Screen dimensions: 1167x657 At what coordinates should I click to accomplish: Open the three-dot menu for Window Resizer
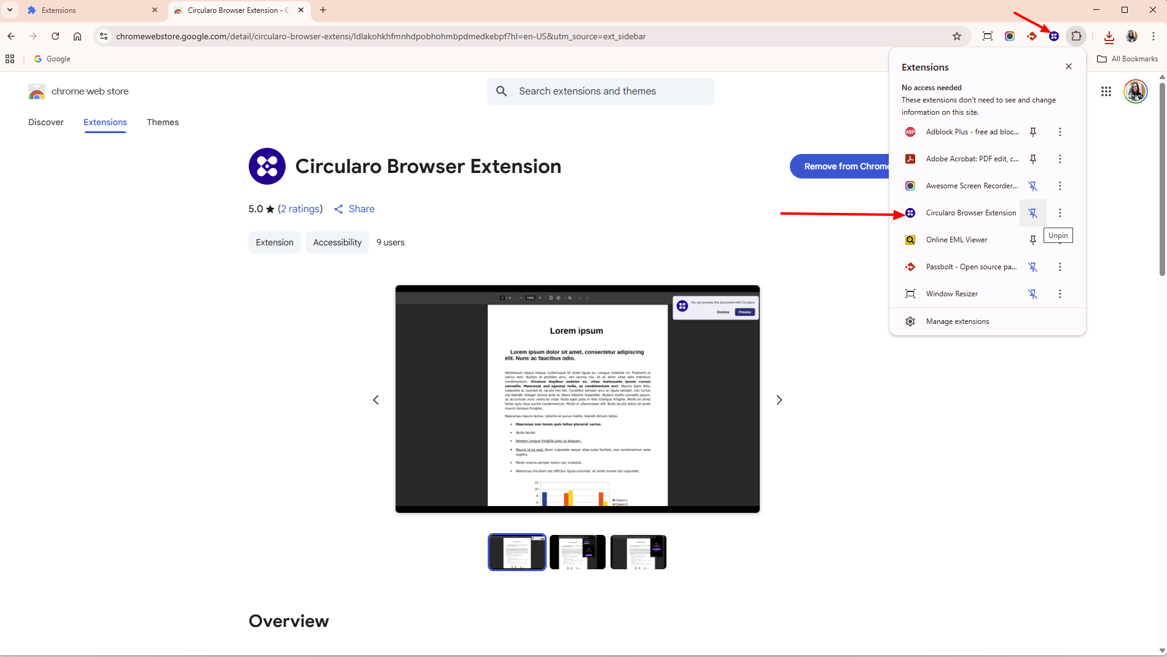tap(1060, 293)
